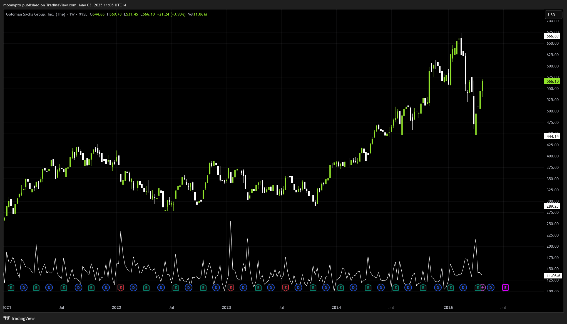
Task: Click the 200.00 price axis tick
Action: pyautogui.click(x=553, y=246)
